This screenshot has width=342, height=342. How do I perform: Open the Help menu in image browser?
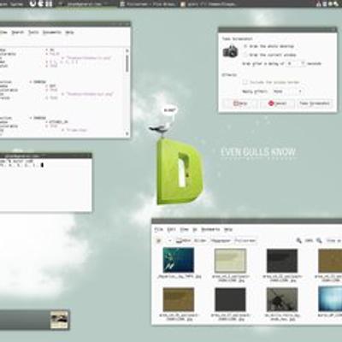(228, 229)
